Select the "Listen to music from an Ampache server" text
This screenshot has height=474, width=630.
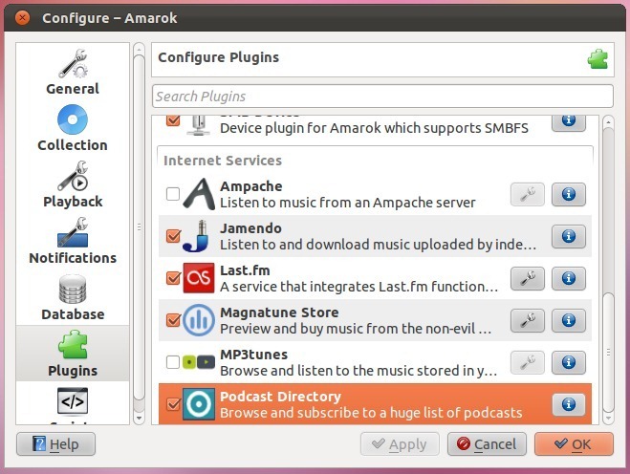pos(348,203)
